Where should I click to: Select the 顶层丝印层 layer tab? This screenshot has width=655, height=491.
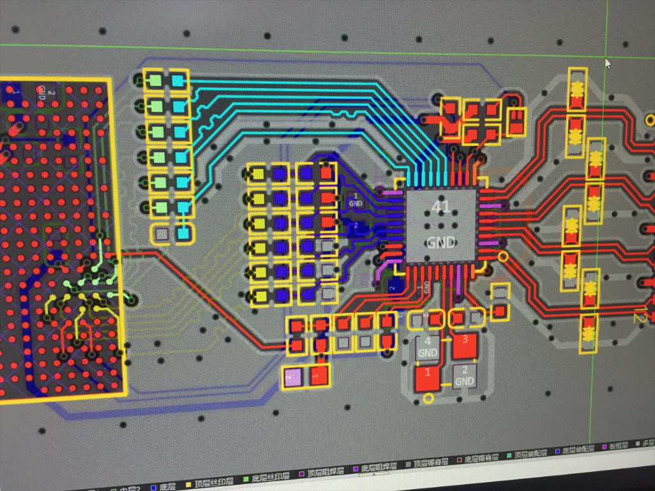click(x=209, y=482)
